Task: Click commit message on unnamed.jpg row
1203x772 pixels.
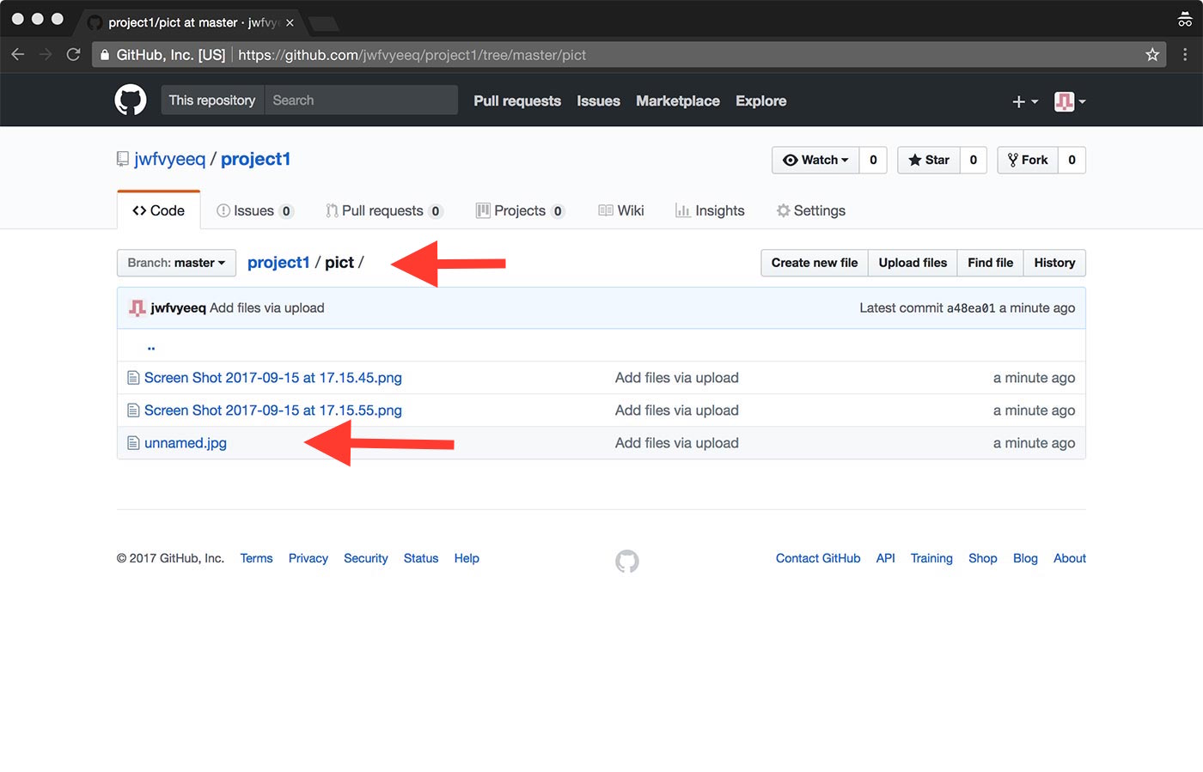Action: click(x=677, y=443)
